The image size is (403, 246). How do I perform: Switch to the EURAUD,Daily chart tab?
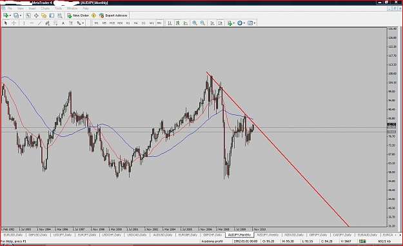(x=368, y=235)
